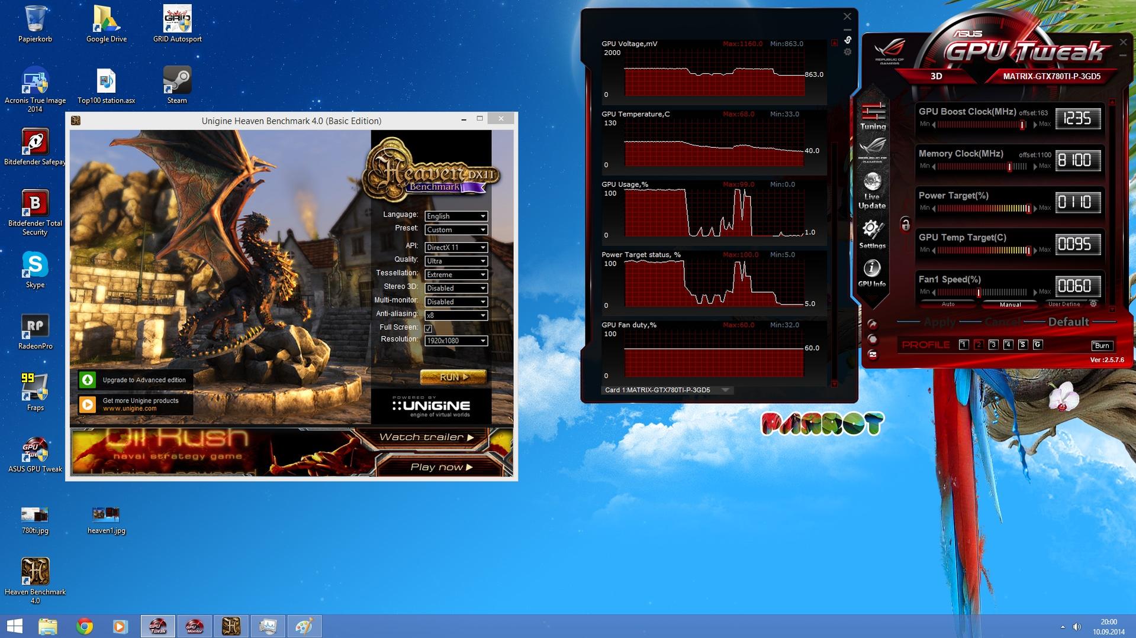Screen dimensions: 1136x638
Task: Click Burn button in GPU Tweak
Action: (1102, 346)
